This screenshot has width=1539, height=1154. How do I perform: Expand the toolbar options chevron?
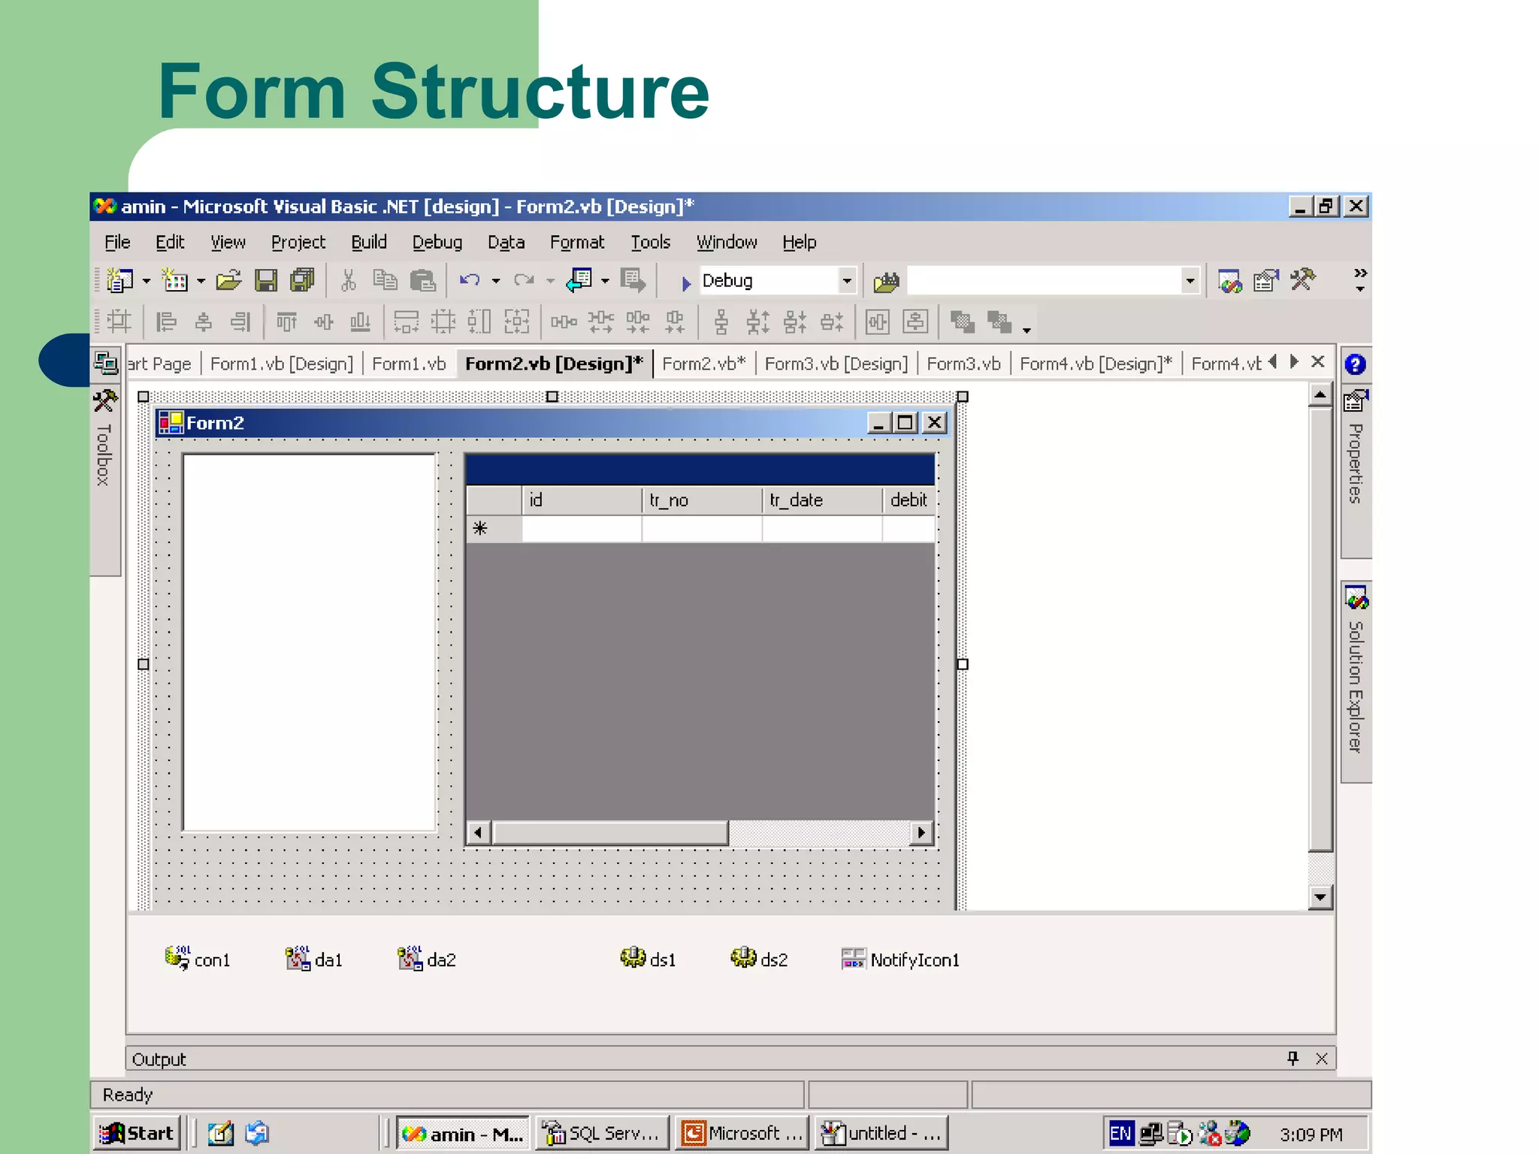click(x=1360, y=280)
